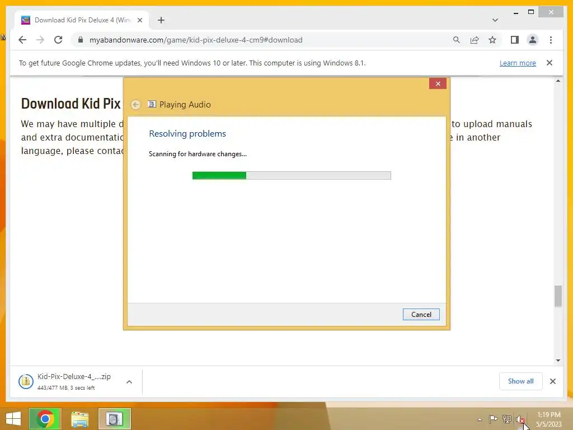Click the site lock icon in address bar

pyautogui.click(x=81, y=40)
